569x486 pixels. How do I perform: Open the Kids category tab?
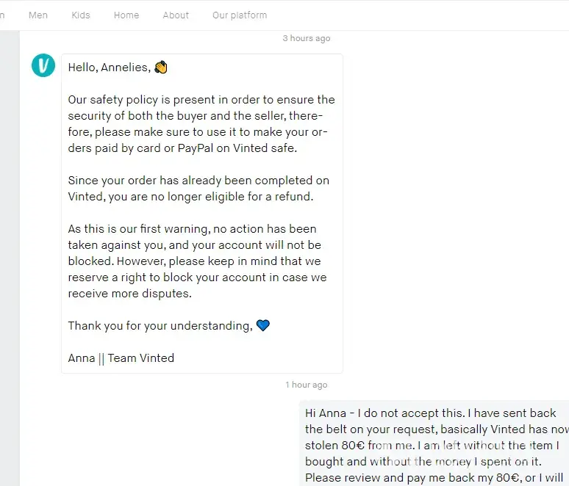[x=82, y=15]
